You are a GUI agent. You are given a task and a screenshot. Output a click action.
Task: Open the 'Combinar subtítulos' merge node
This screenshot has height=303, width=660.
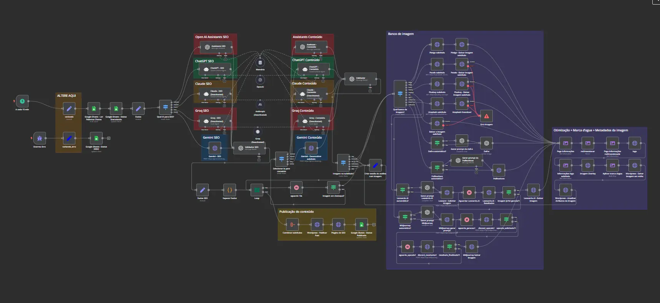pos(292,225)
